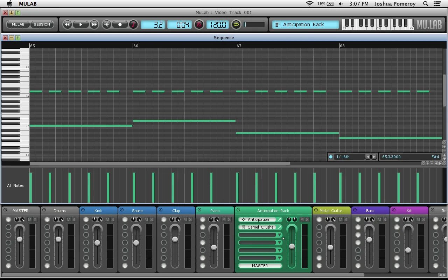
Task: Mute the Drums track
Action: click(x=69, y=219)
